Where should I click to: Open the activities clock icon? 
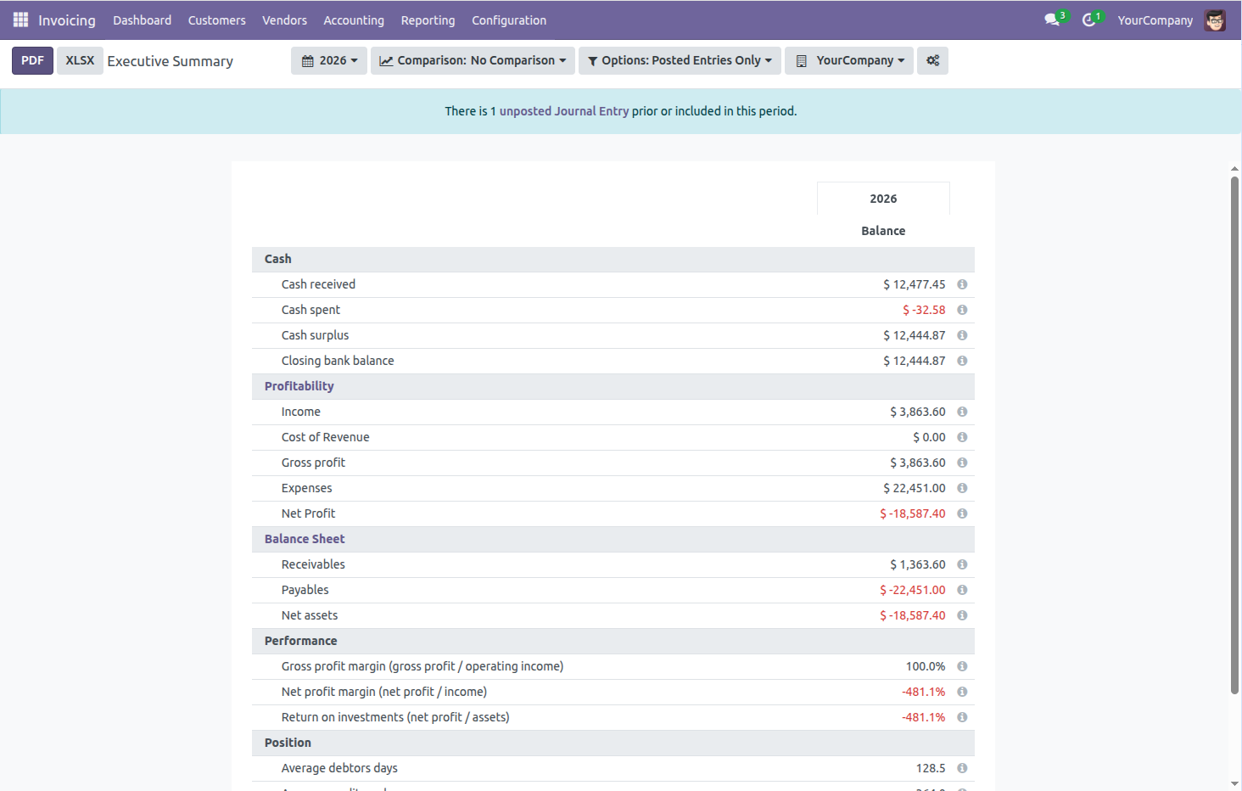(1088, 20)
